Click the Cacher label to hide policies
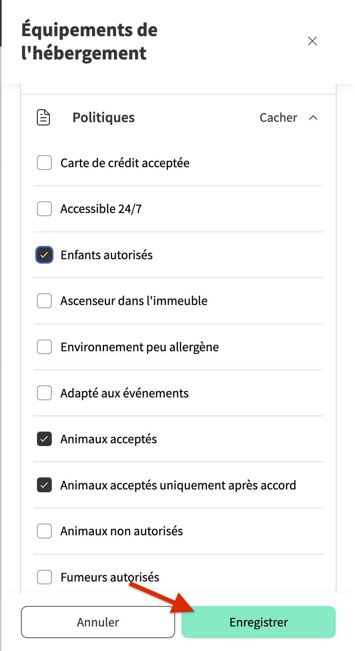 pos(278,118)
